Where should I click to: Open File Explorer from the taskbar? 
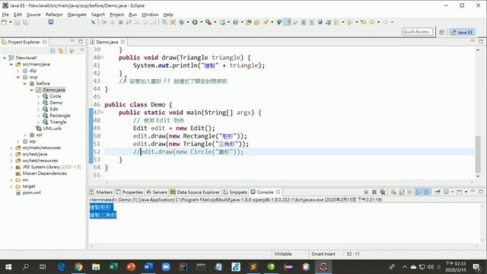point(96,266)
